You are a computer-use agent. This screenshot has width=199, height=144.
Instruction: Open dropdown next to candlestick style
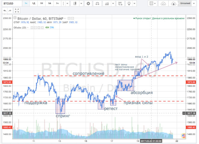pyautogui.click(x=81, y=3)
